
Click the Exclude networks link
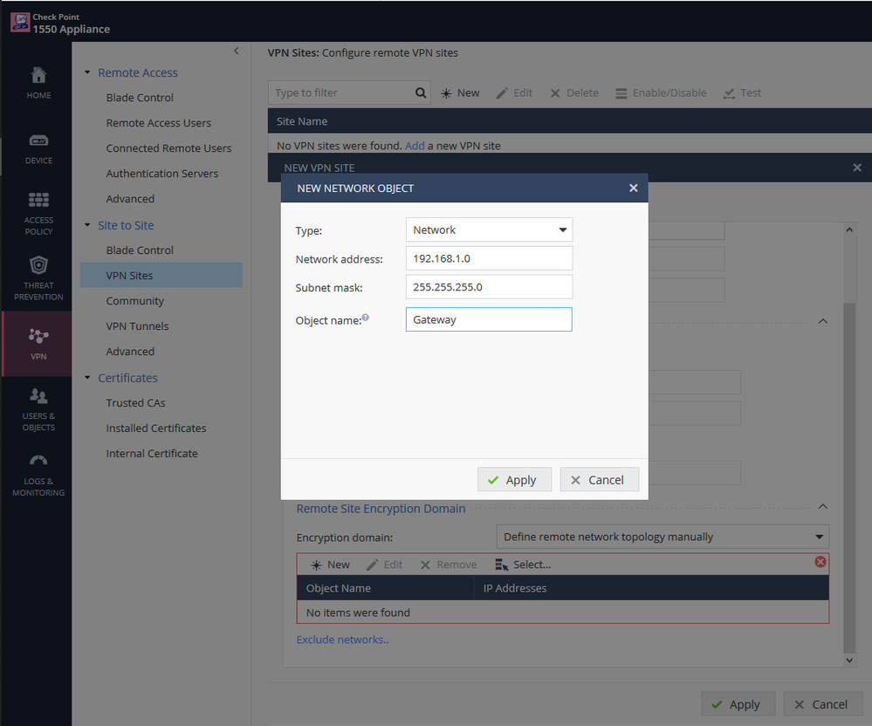(342, 640)
